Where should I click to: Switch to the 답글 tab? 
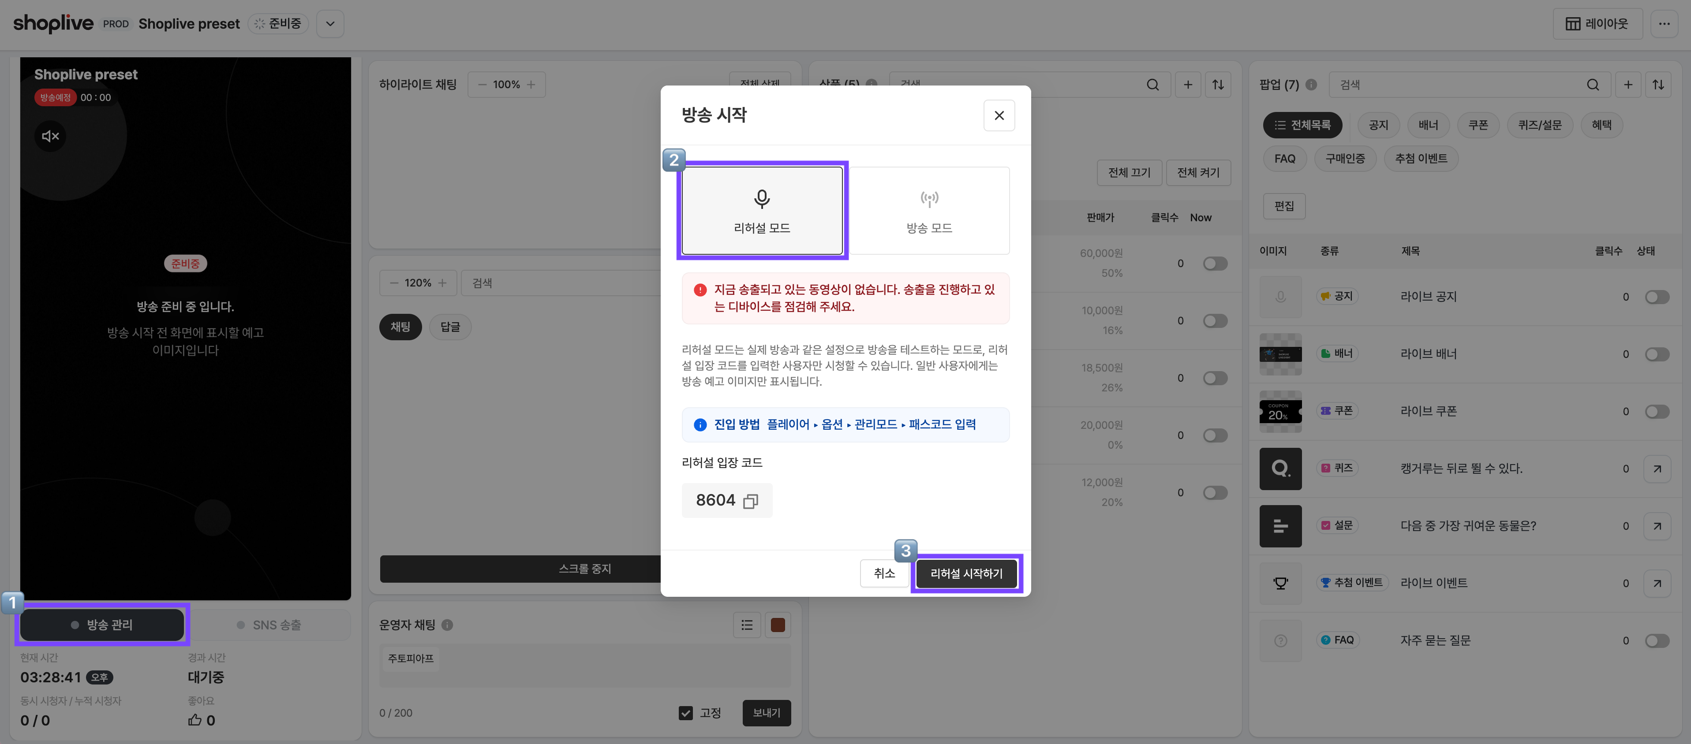(x=450, y=327)
